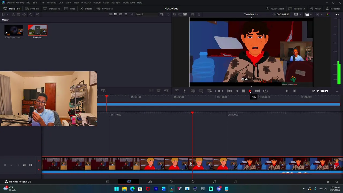Open the Timeline 1 viewer dropdown

(251, 14)
